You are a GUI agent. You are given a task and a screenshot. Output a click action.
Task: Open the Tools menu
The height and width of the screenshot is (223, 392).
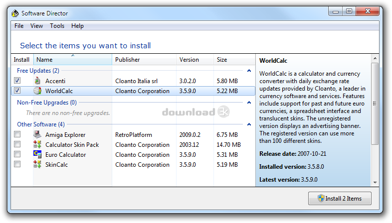tap(57, 26)
